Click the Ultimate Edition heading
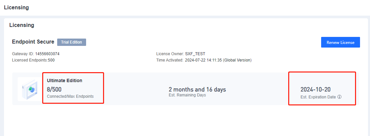This screenshot has height=136, width=370. [64, 80]
